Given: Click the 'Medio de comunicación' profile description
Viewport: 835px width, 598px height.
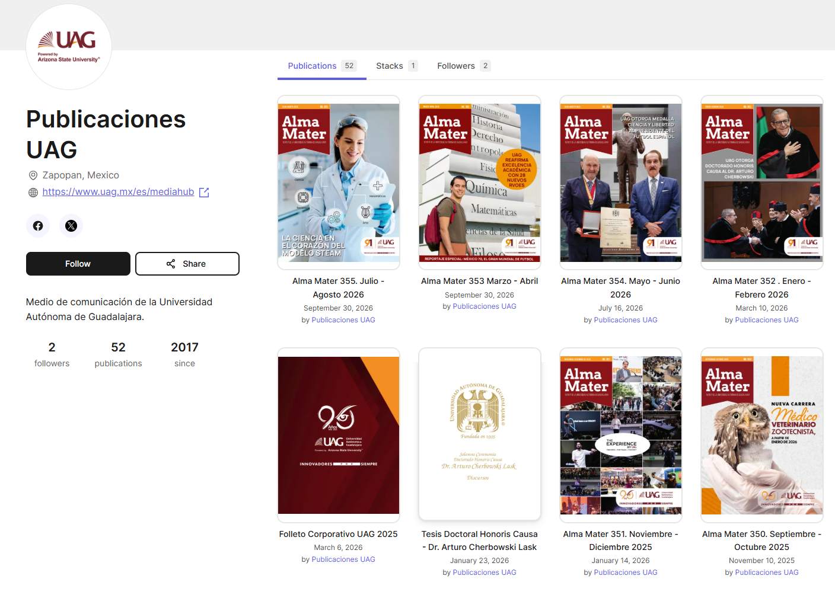Looking at the screenshot, I should coord(119,309).
